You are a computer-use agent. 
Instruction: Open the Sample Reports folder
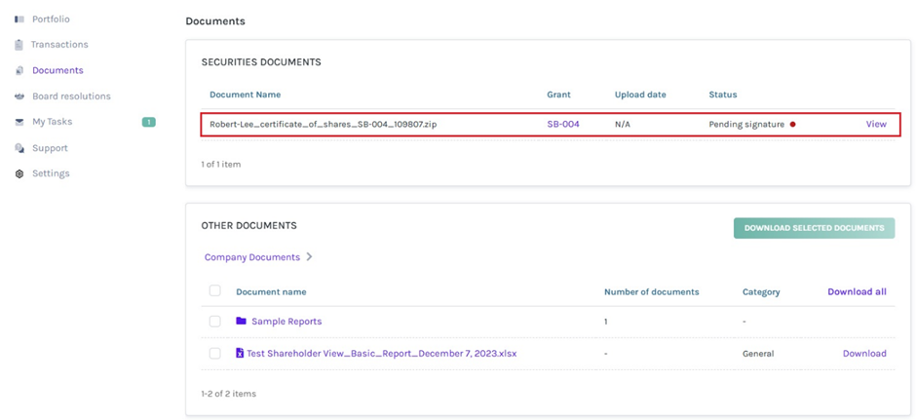click(286, 322)
